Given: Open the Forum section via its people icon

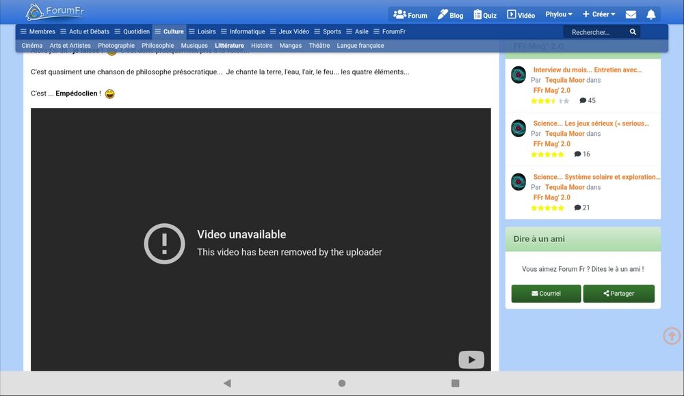Looking at the screenshot, I should pyautogui.click(x=401, y=14).
